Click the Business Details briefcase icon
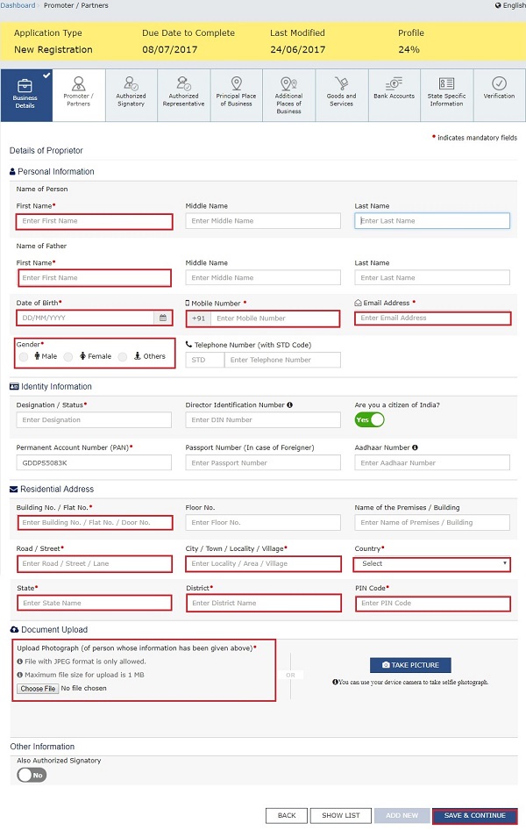This screenshot has width=526, height=830. click(26, 84)
